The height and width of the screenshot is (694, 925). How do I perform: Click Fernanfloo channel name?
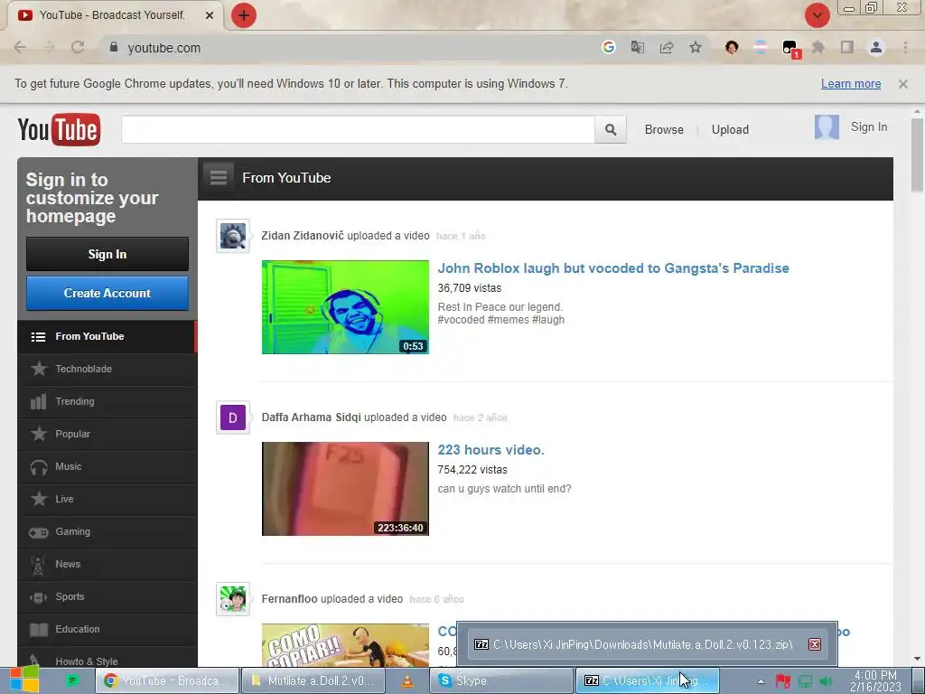coord(290,599)
